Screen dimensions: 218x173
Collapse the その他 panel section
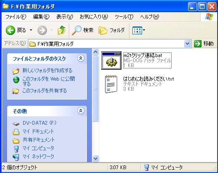pyautogui.click(x=81, y=111)
